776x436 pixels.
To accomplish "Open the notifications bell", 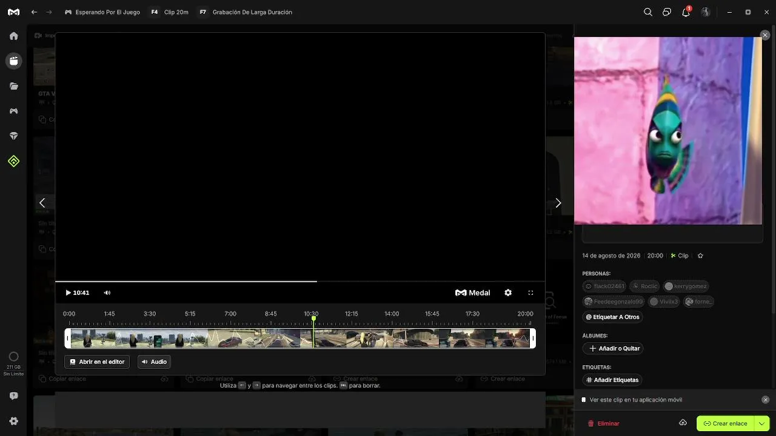I will [x=686, y=12].
